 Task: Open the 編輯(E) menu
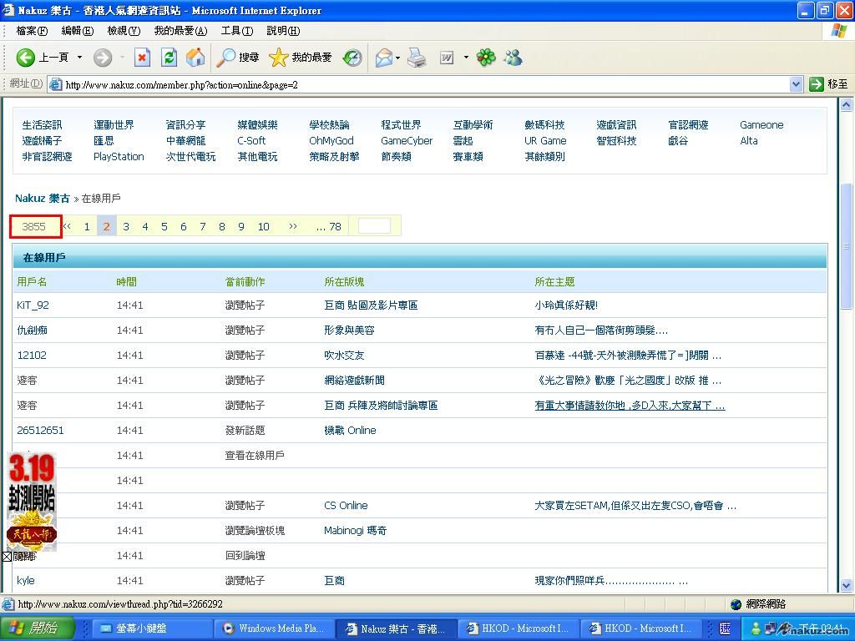pos(78,31)
